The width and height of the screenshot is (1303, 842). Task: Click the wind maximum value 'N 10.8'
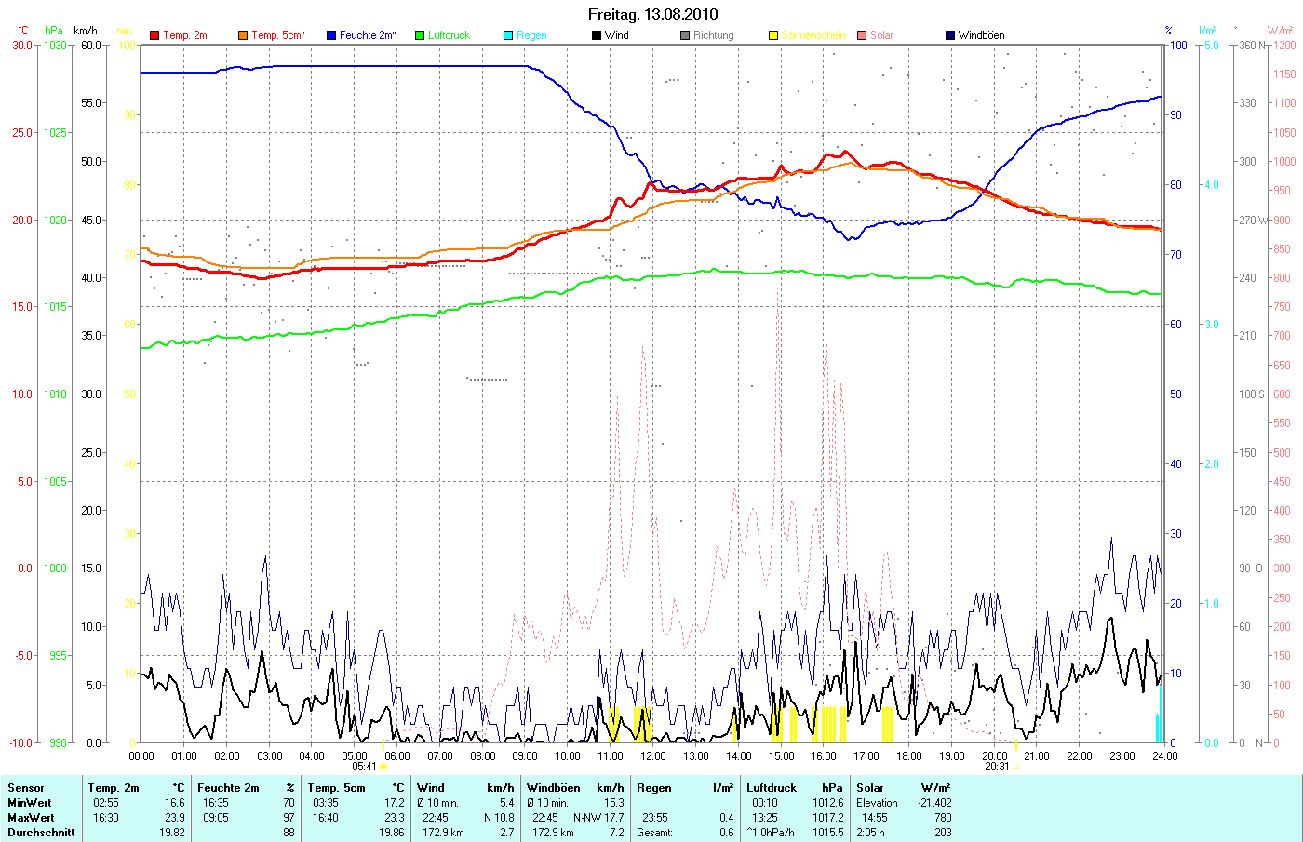tap(499, 818)
